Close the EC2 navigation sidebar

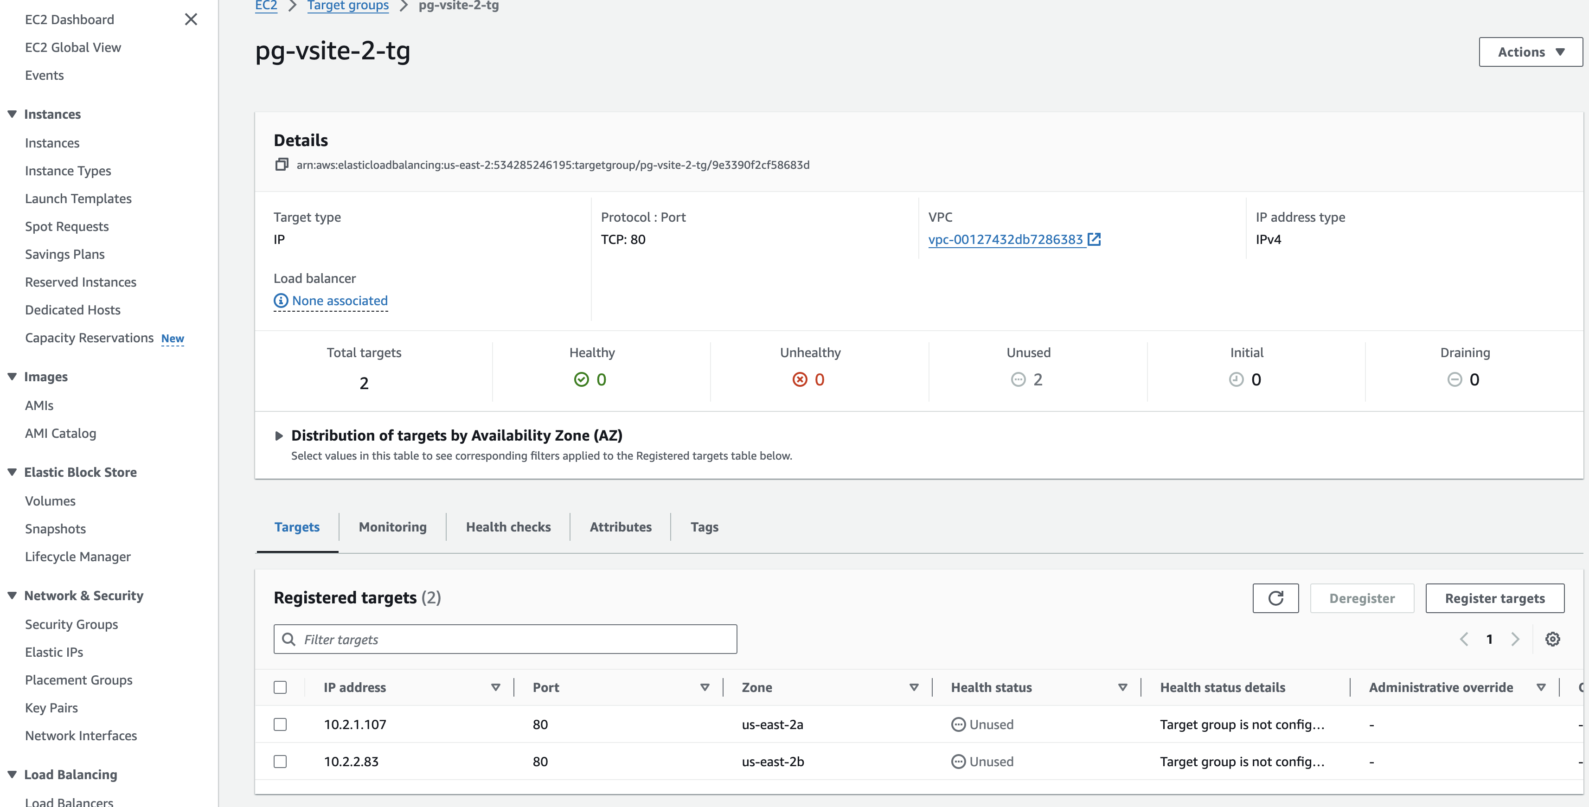(x=191, y=19)
